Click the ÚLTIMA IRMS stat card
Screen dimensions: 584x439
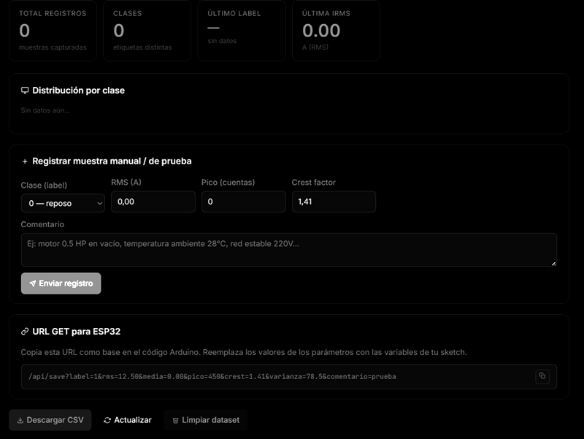pos(336,30)
